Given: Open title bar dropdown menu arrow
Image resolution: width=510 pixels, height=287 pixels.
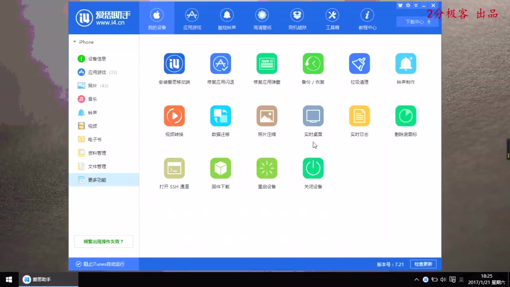Looking at the screenshot, I should [x=416, y=6].
